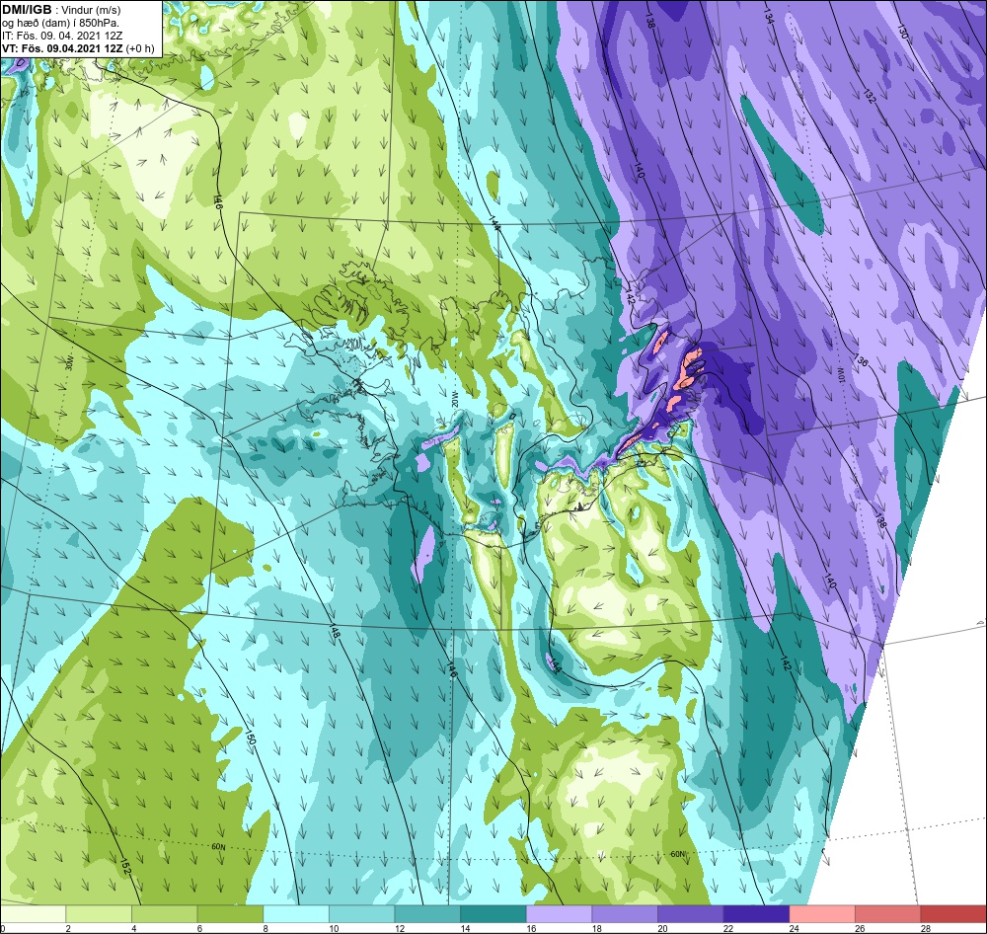Choose the legend swatch between 10 and 12

[x=362, y=914]
